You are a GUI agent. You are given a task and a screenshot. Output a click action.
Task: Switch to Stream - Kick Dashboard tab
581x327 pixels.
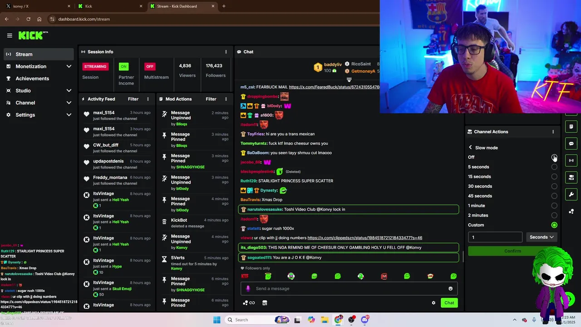[182, 6]
